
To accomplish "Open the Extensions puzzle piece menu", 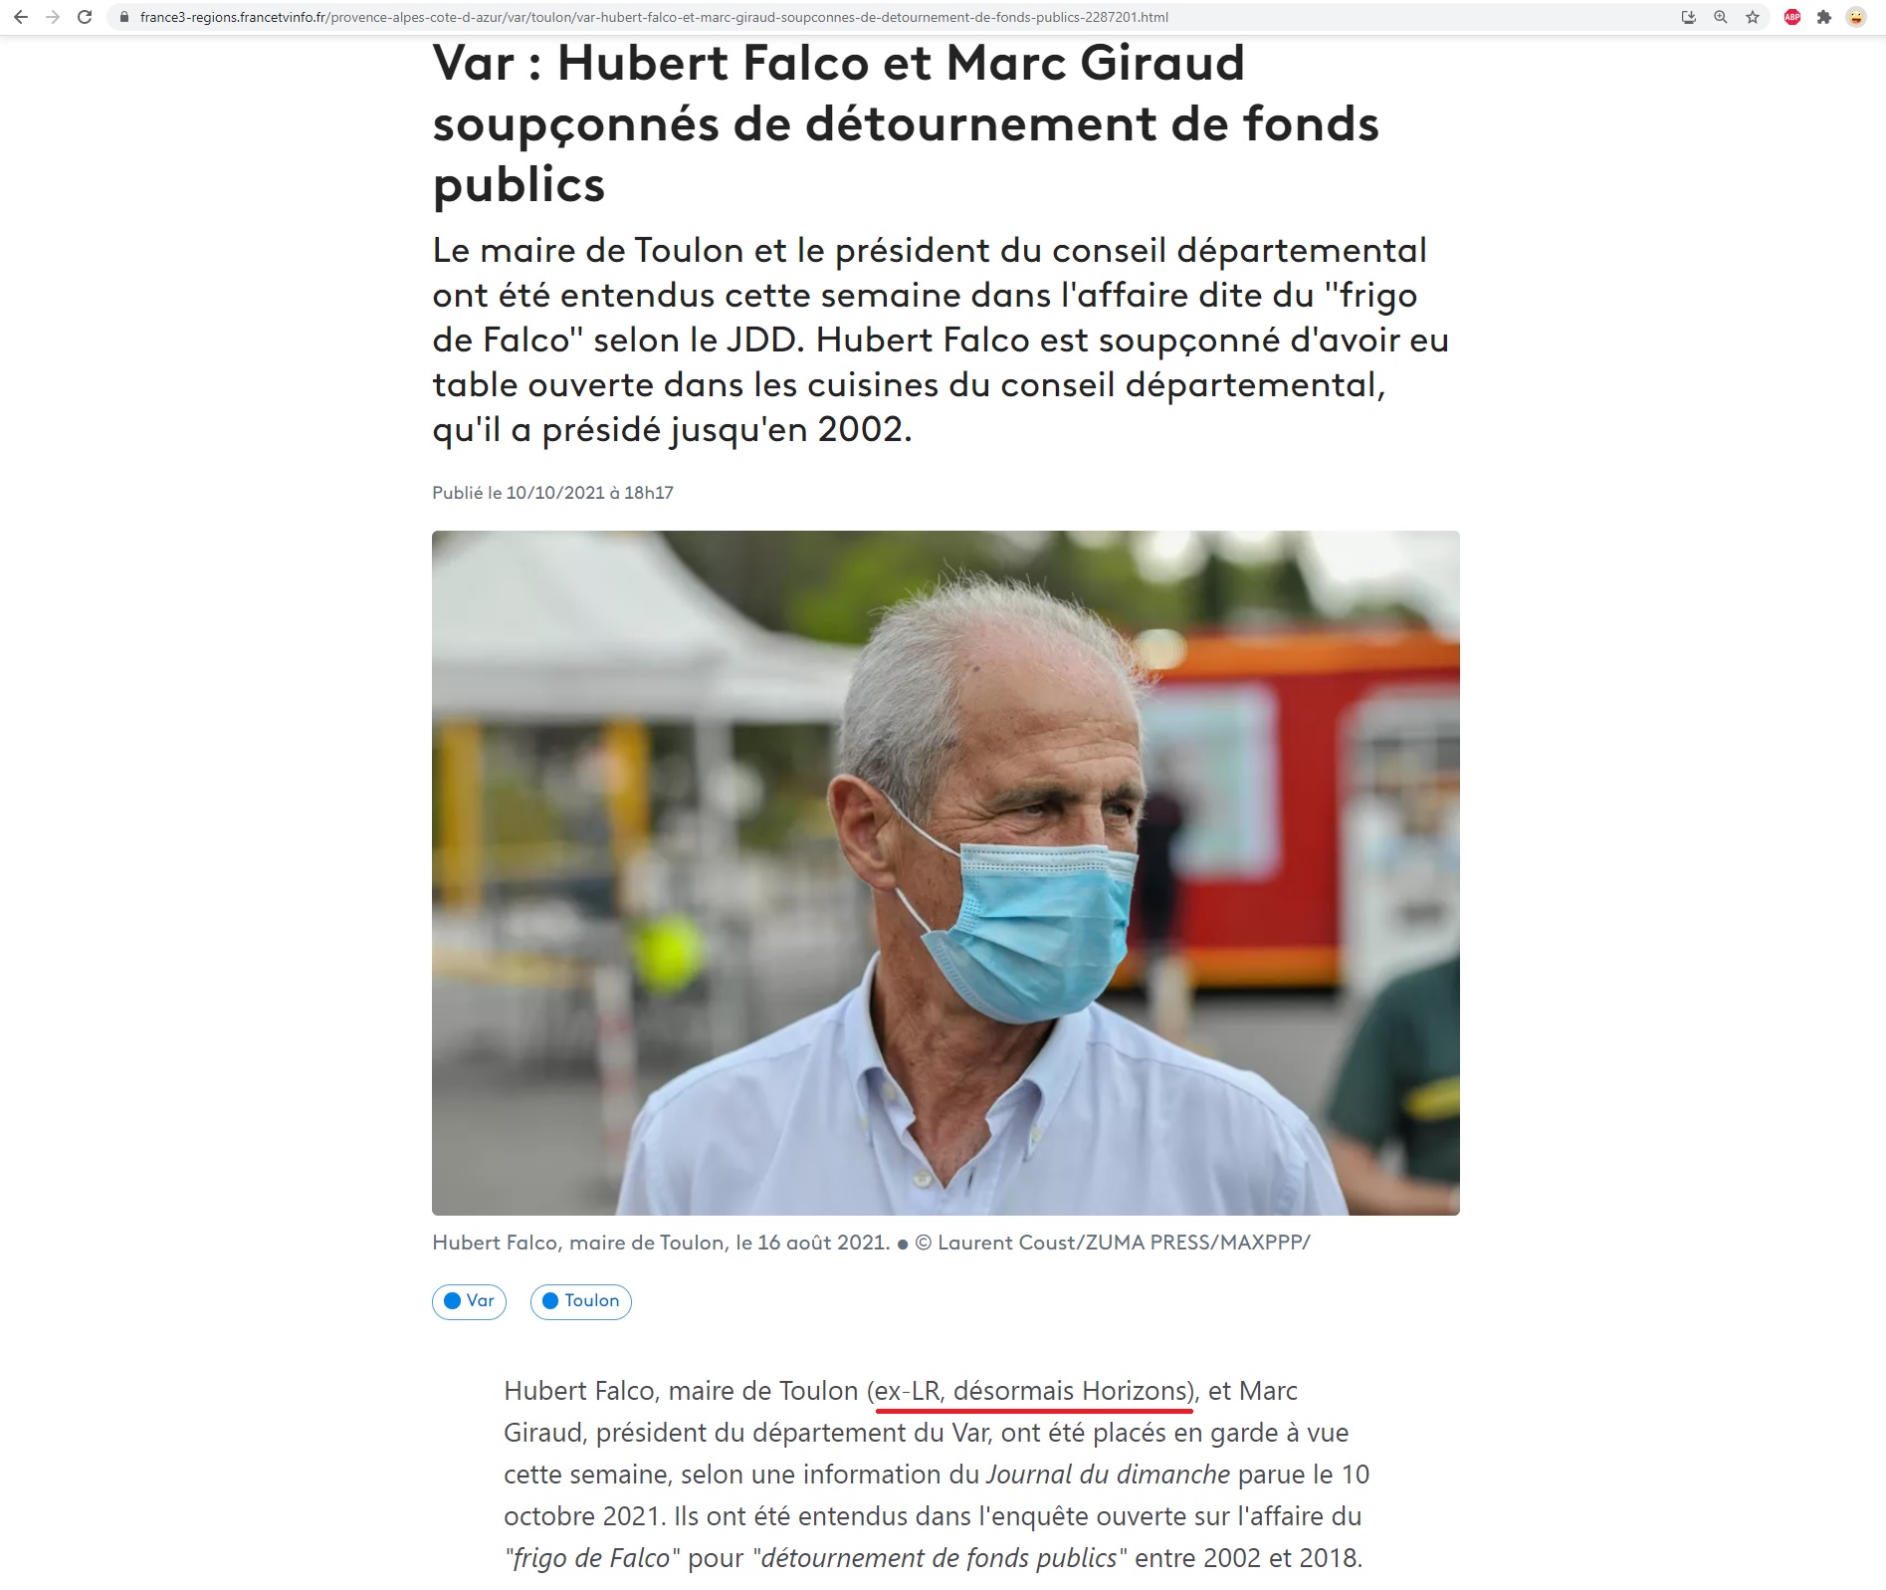I will [1824, 17].
